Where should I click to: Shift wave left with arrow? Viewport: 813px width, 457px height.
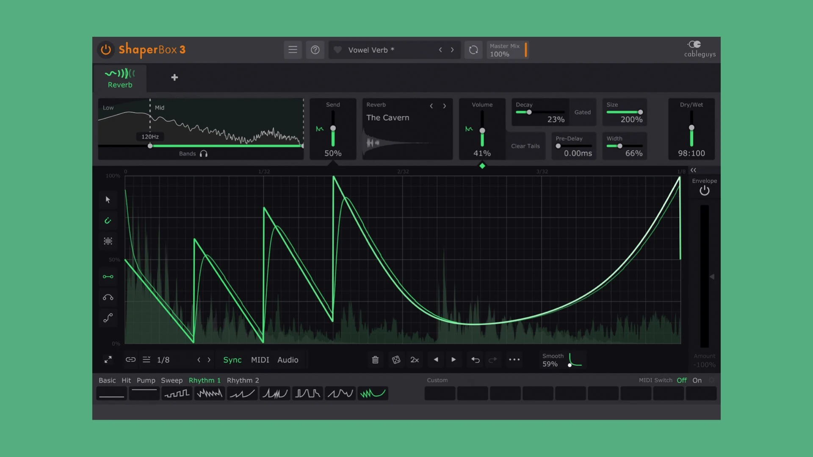click(x=436, y=360)
